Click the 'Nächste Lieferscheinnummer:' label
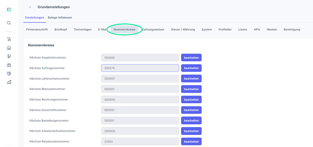Viewport: 313px width, 147px height. pos(50,79)
